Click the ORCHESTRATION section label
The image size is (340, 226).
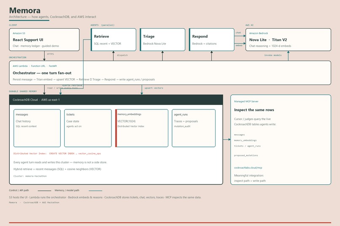click(18, 58)
